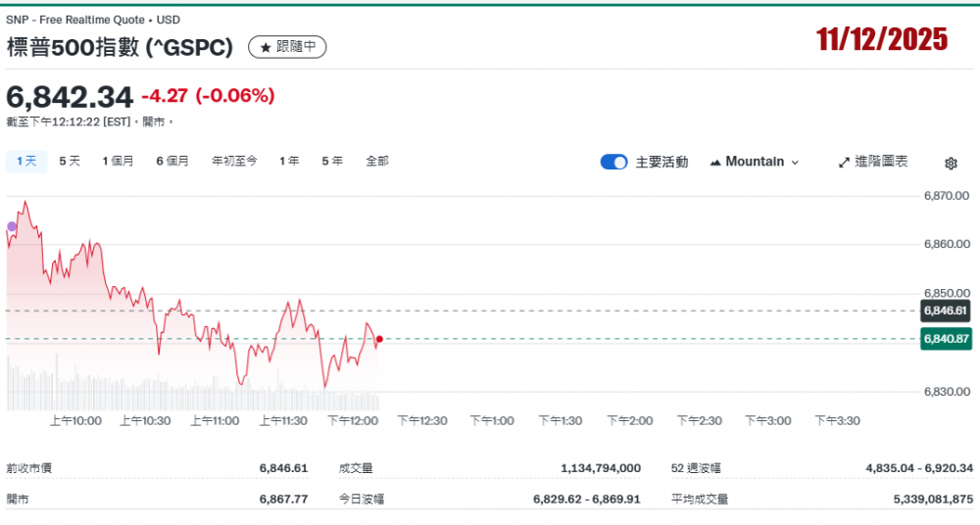Click the red current price dot
This screenshot has width=980, height=525.
point(379,339)
